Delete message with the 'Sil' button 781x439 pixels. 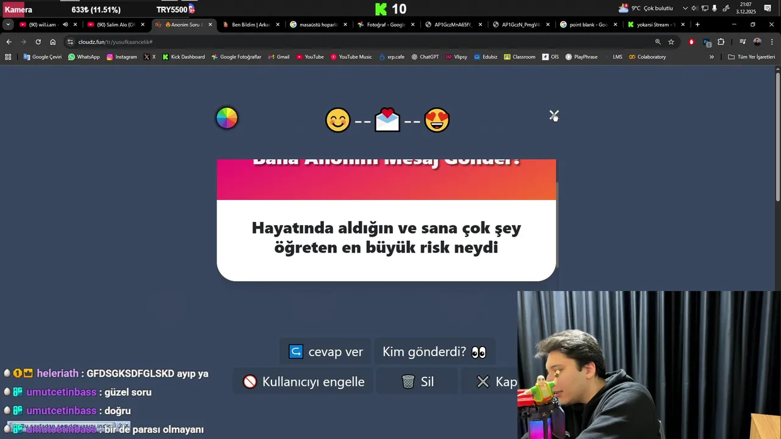418,382
